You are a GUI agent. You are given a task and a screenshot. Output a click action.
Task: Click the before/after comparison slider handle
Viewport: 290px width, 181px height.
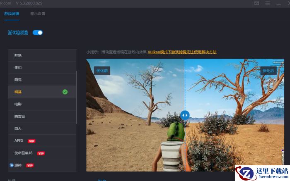185,115
